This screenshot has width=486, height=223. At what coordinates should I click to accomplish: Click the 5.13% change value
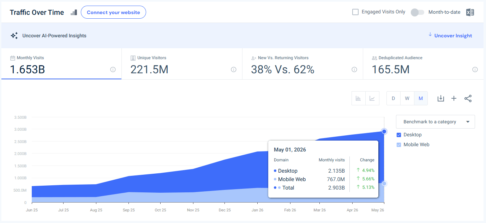(368, 187)
